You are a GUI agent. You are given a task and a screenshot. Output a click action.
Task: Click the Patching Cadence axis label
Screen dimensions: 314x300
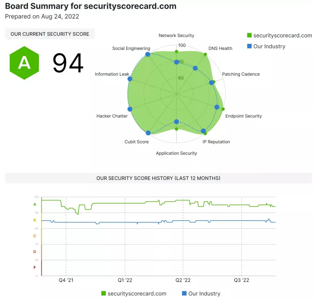(241, 74)
